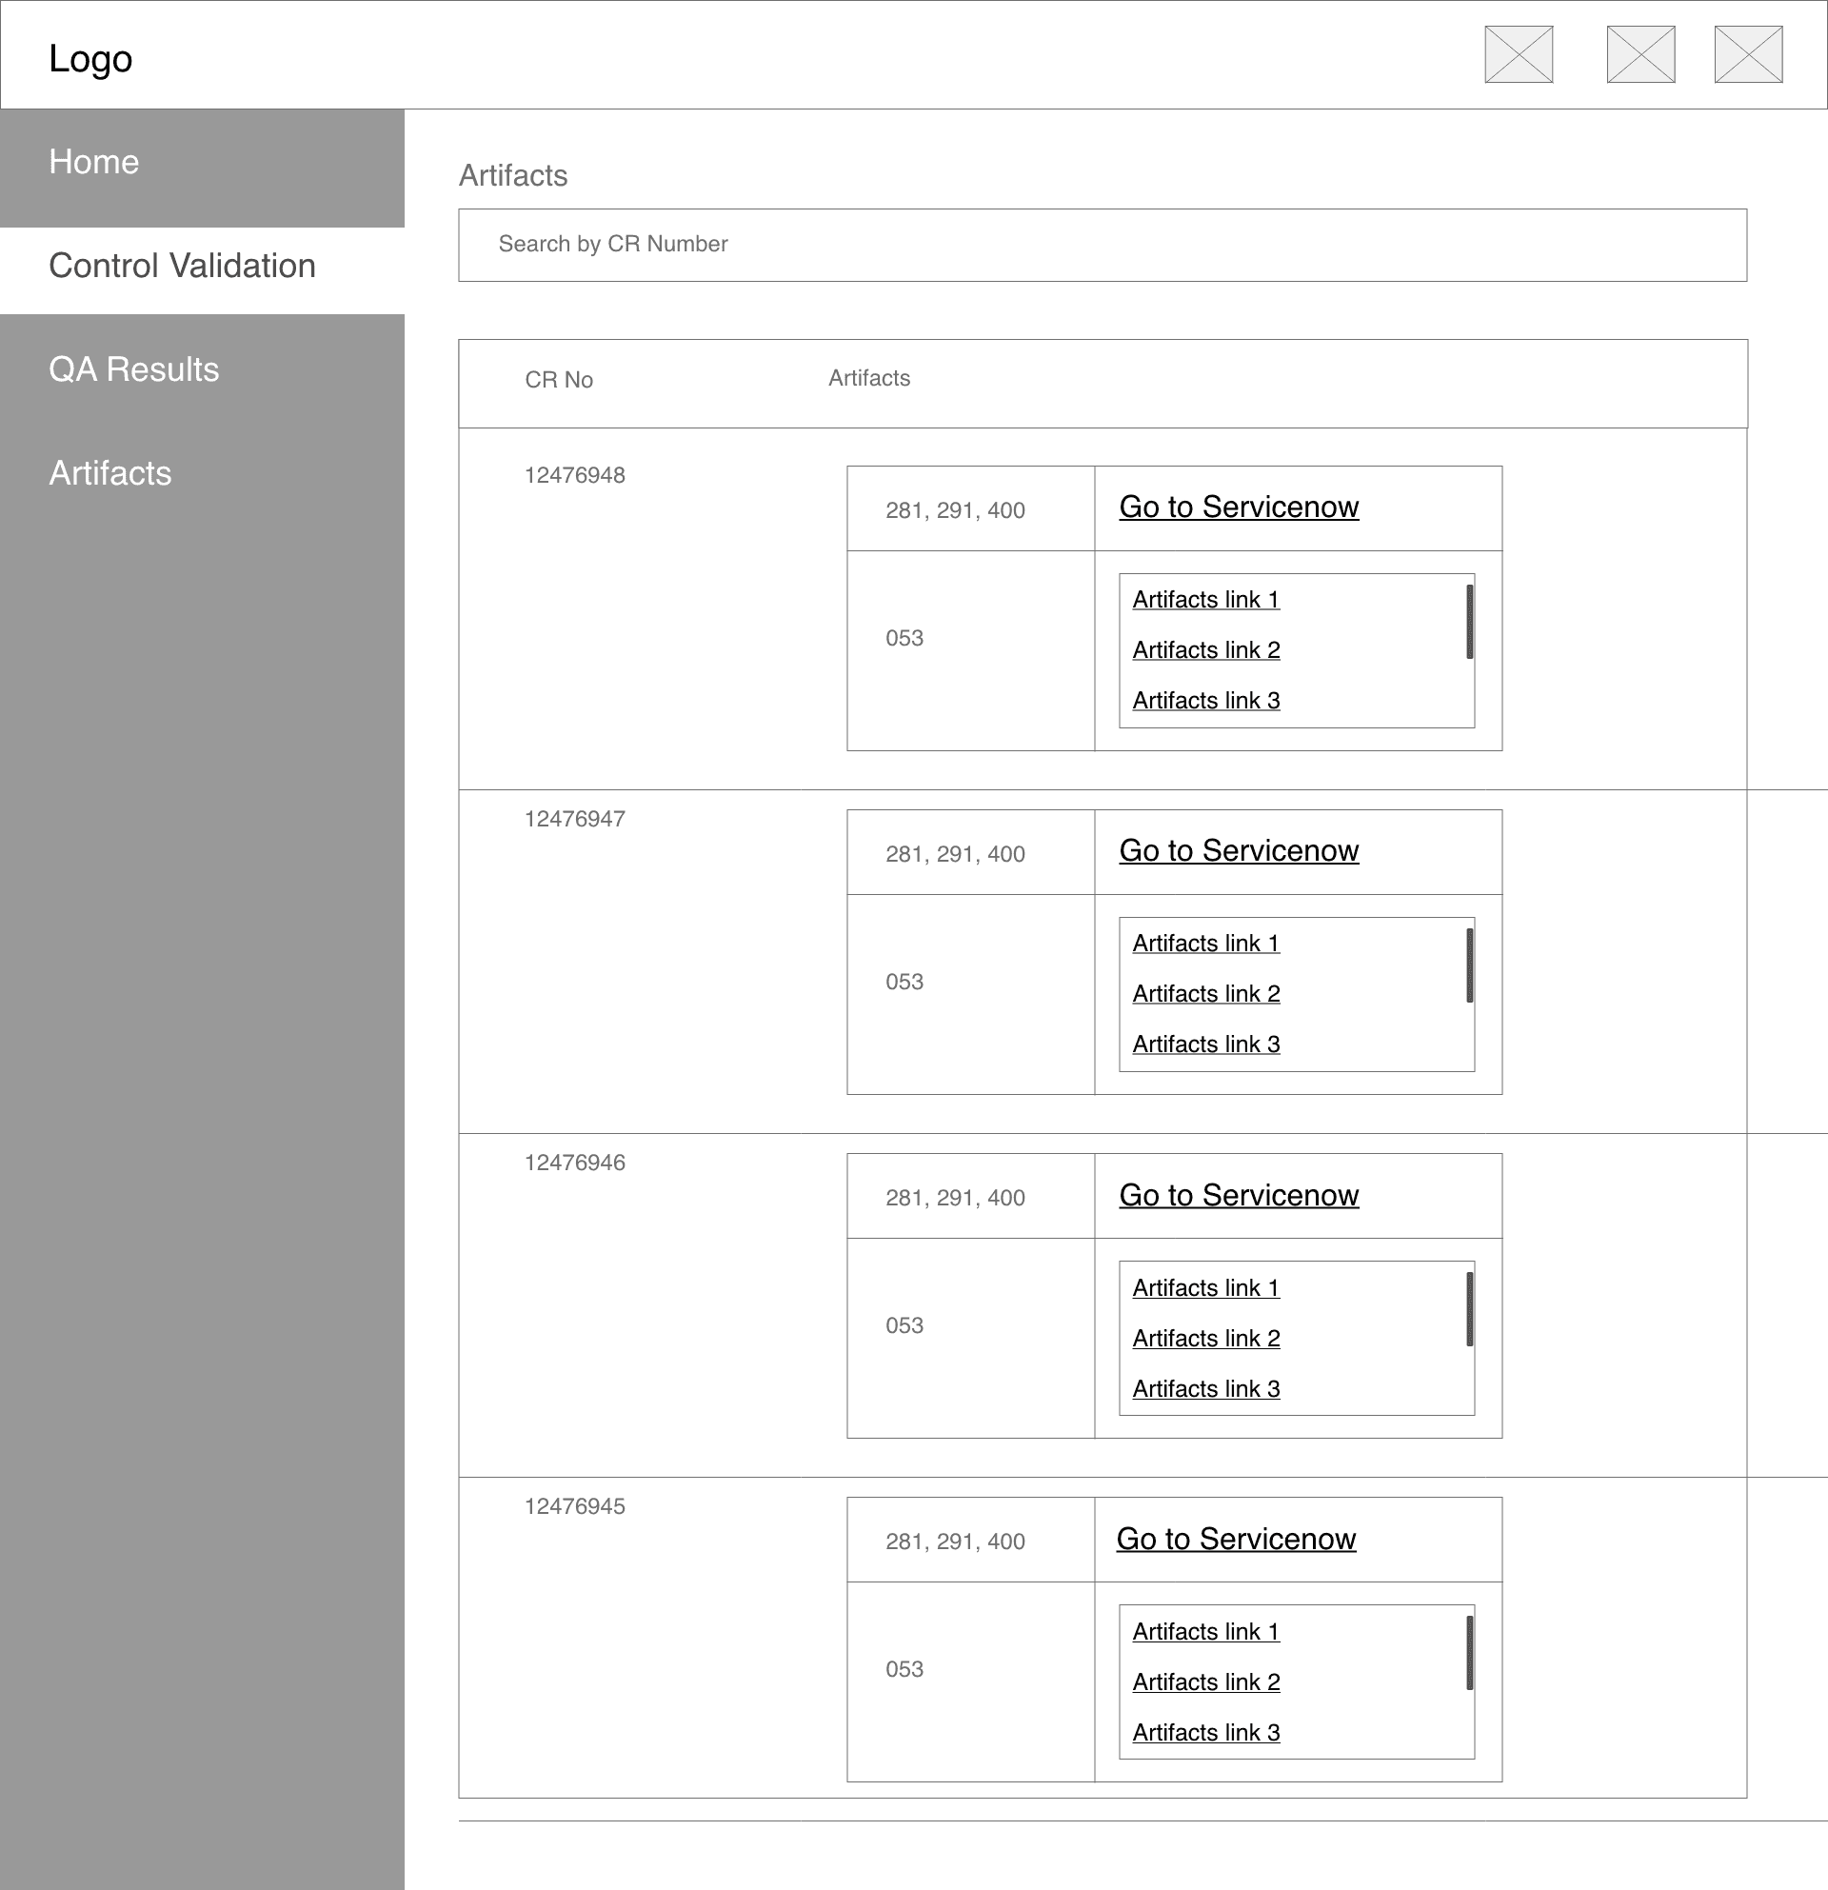Click the Logo in the header
The width and height of the screenshot is (1828, 1890).
(x=90, y=59)
